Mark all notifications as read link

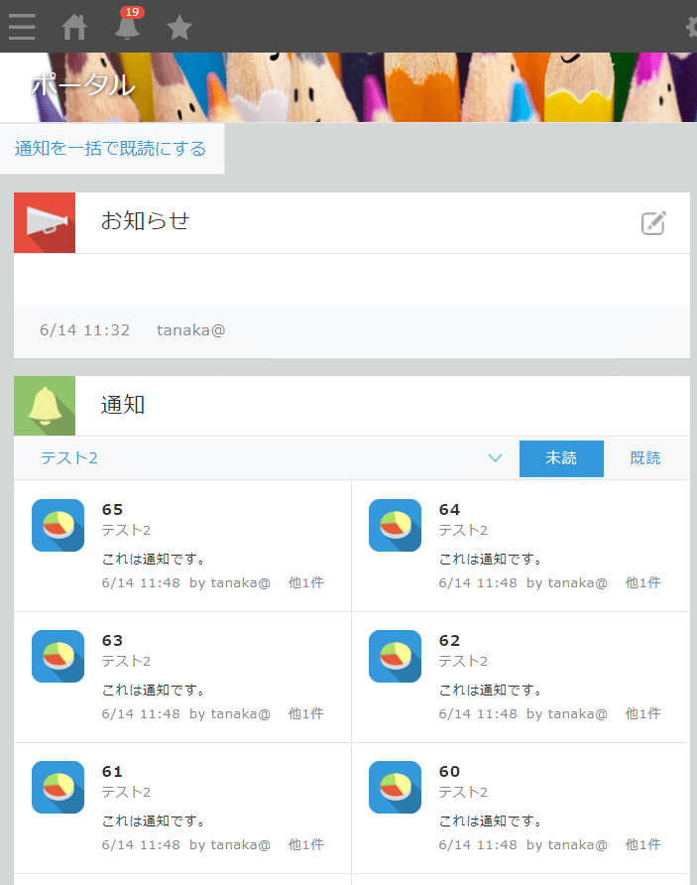(x=110, y=149)
